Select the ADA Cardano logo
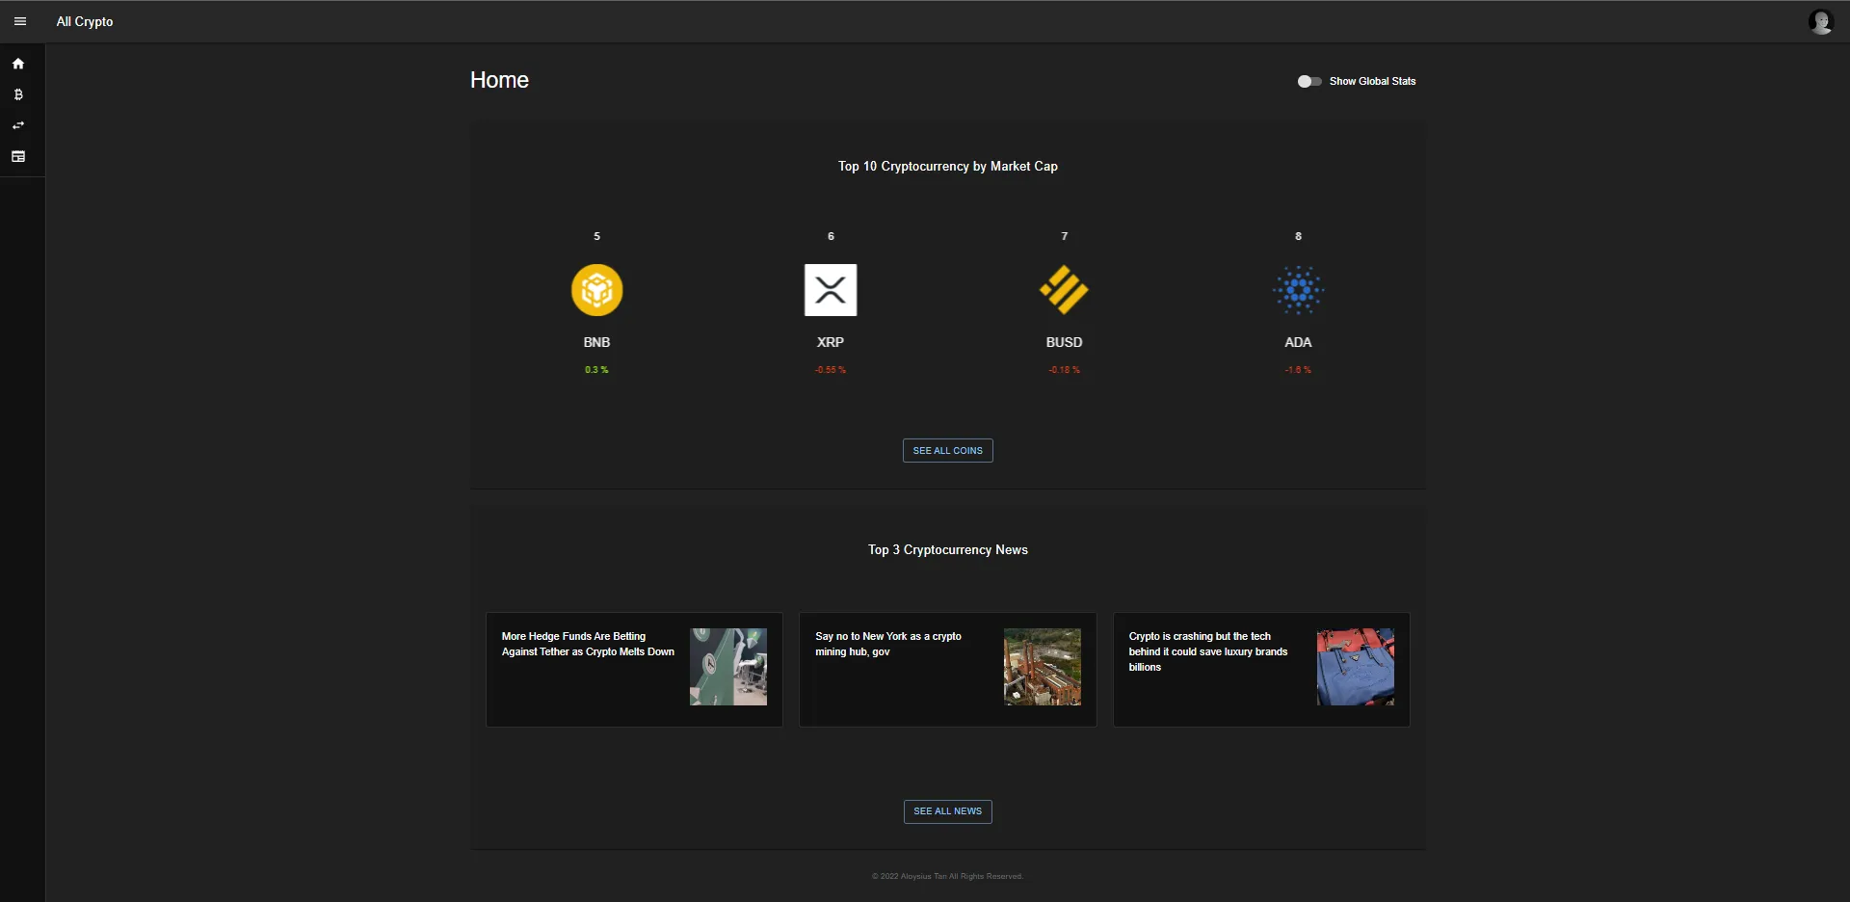The width and height of the screenshot is (1850, 902). 1297,289
